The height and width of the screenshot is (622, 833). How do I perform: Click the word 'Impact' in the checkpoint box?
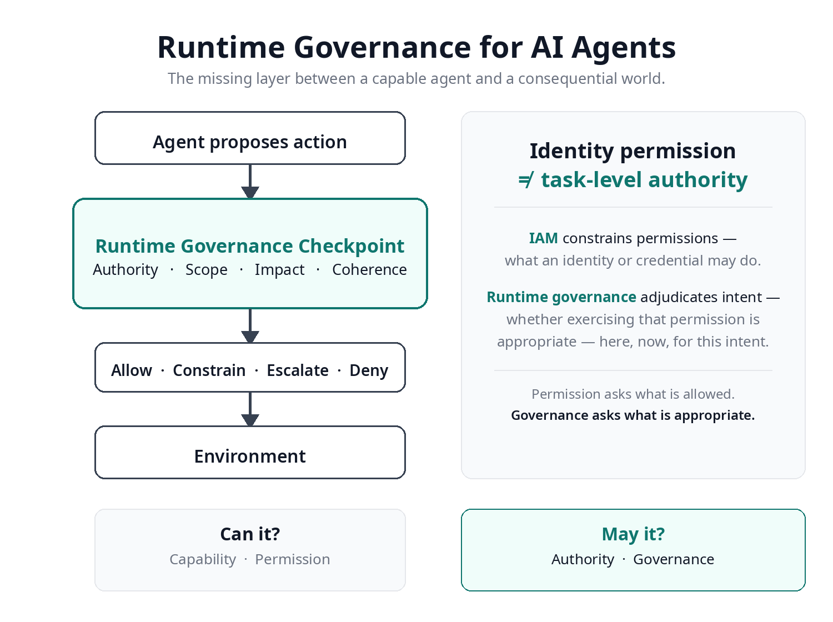(x=279, y=270)
